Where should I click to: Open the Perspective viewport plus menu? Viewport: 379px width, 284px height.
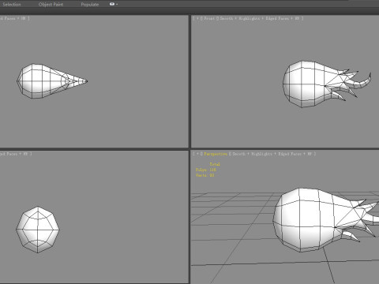pos(197,154)
